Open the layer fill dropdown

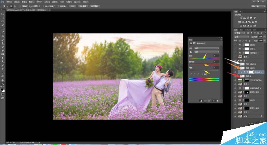264,41
